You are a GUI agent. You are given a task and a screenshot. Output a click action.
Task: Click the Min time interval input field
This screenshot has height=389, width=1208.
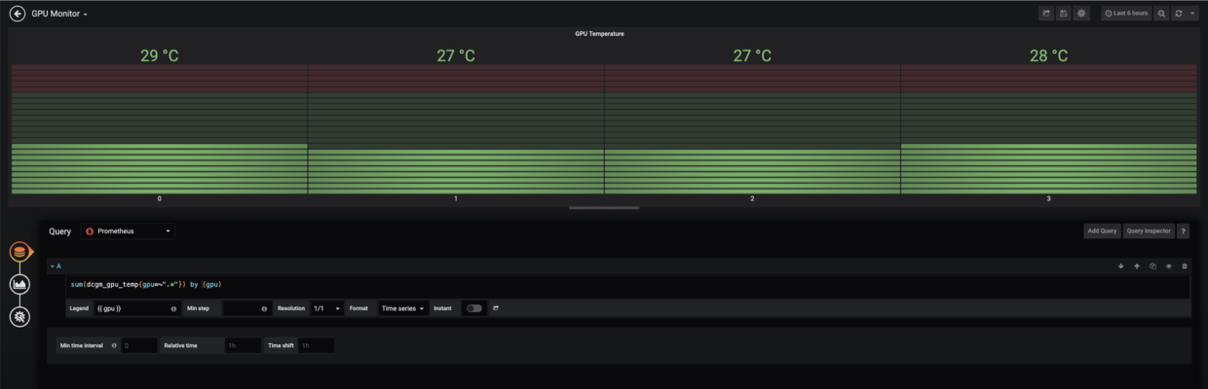138,345
